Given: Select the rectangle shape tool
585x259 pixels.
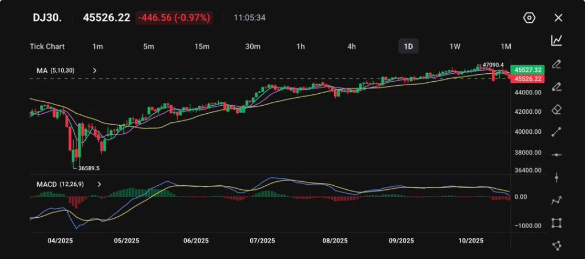Looking at the screenshot, I should click(556, 223).
